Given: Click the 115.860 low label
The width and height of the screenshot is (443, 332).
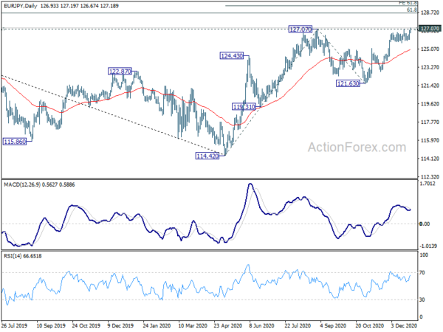Looking at the screenshot, I should point(15,142).
